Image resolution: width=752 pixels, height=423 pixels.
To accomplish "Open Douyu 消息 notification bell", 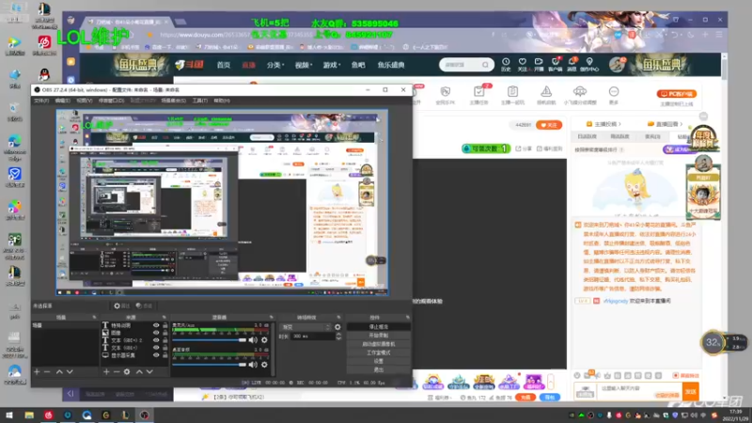I will 572,64.
